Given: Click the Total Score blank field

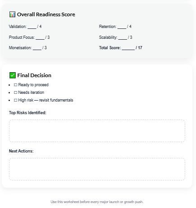Looking at the screenshot, I should (128, 48).
